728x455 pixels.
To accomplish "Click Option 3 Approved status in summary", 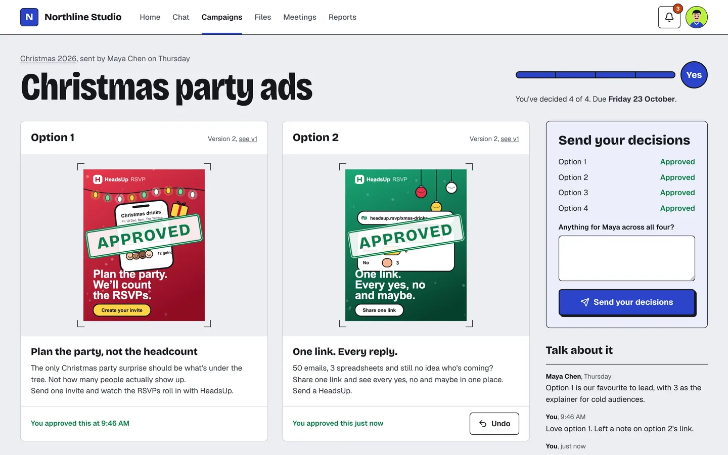I will (x=677, y=193).
